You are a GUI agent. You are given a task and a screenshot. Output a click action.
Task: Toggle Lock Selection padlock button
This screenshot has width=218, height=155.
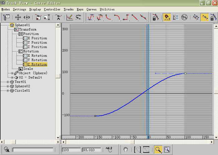tap(154, 17)
